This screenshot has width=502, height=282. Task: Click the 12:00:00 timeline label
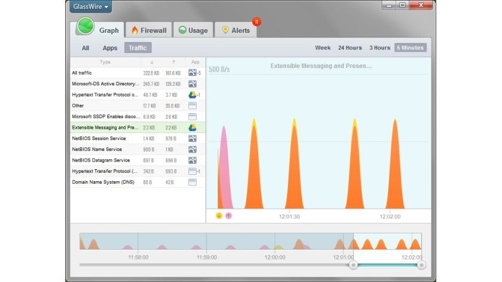pos(275,257)
